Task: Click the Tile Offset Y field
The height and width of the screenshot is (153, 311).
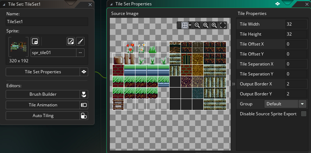Action: click(x=296, y=54)
